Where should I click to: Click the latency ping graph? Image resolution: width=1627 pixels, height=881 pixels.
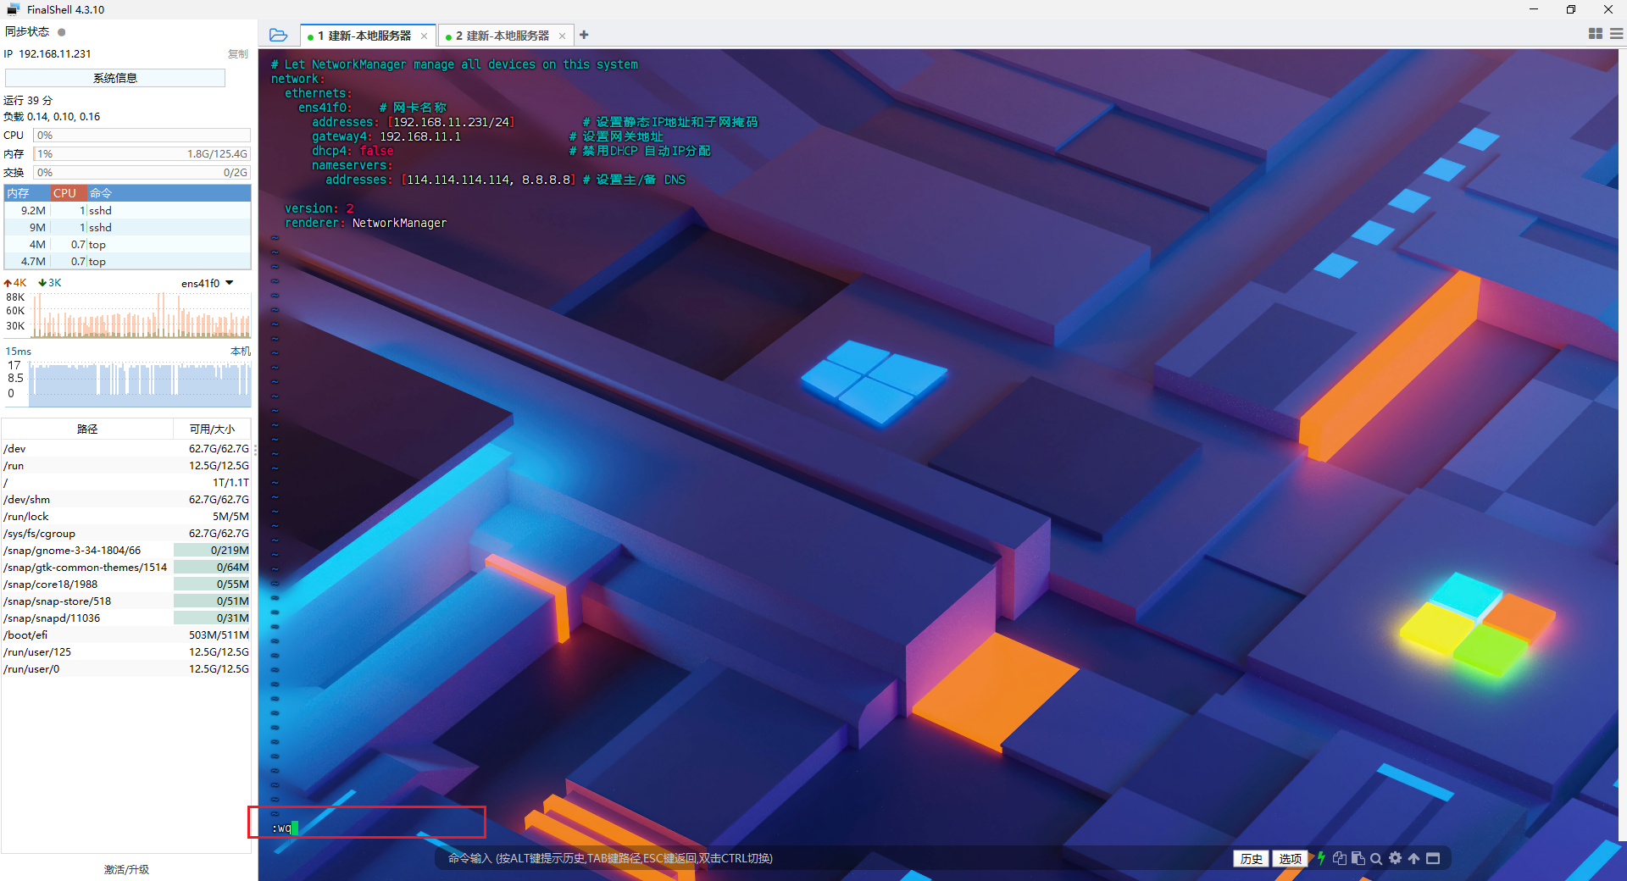tap(141, 383)
